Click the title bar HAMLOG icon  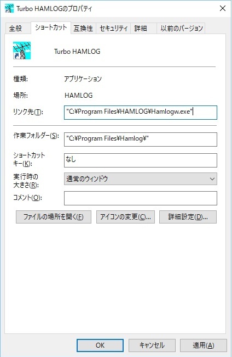(x=9, y=8)
